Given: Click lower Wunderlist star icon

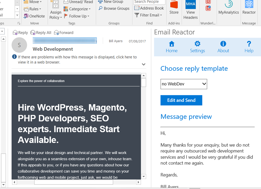Looking at the screenshot, I should (208, 8).
